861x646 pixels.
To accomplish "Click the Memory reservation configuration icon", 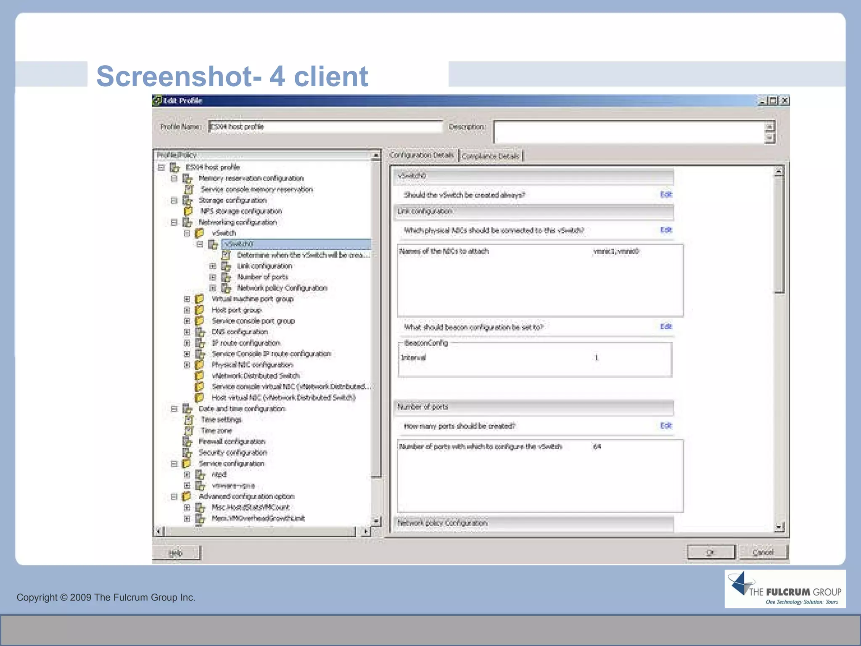I will (187, 178).
